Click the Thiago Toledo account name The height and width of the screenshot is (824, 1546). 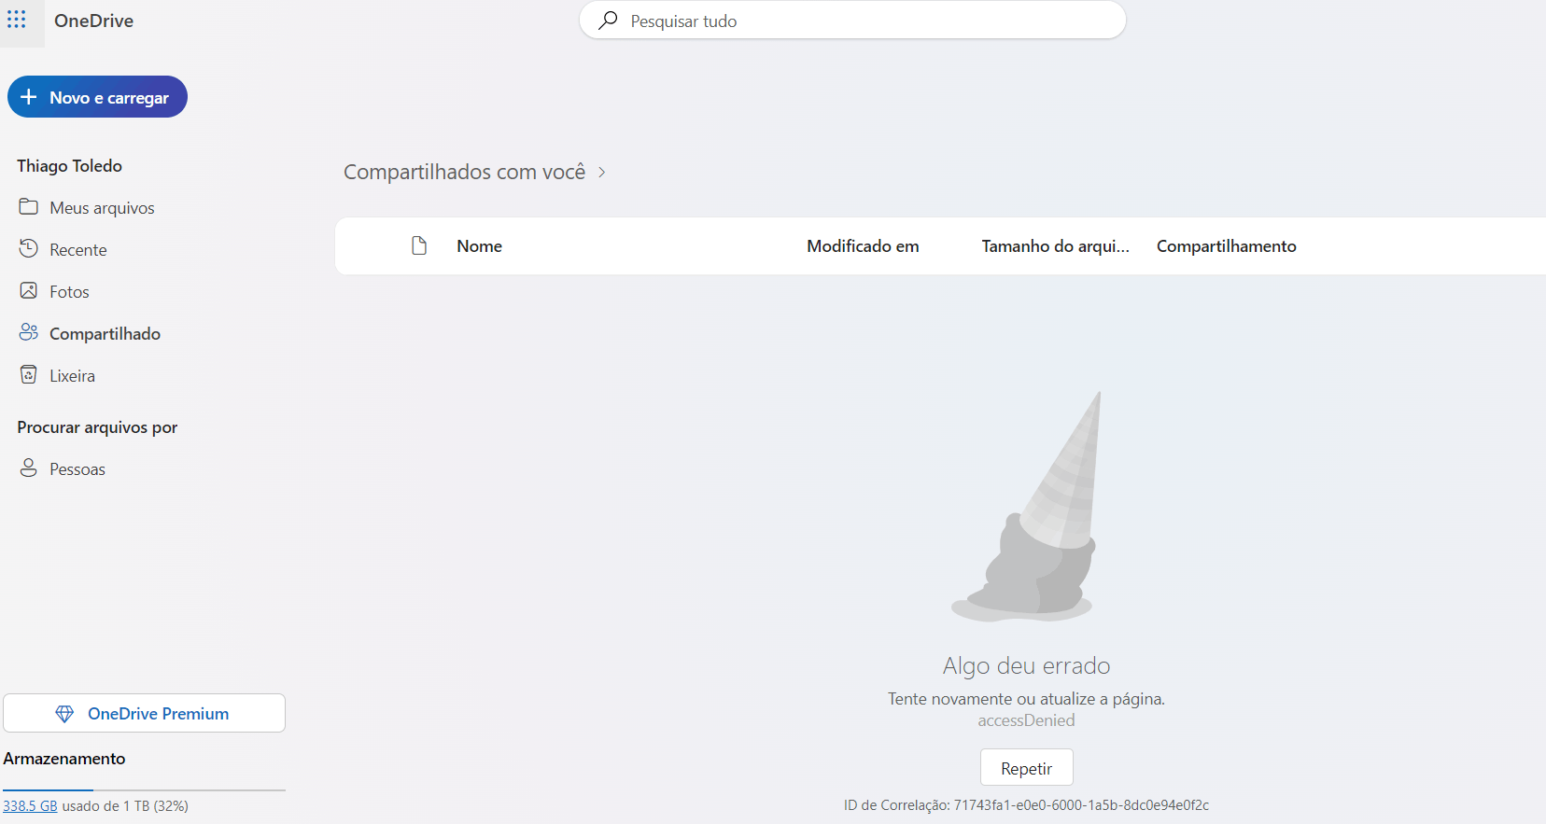pyautogui.click(x=69, y=165)
